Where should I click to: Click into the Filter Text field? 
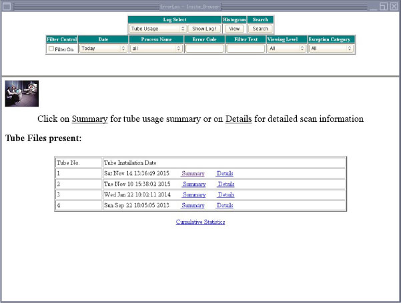[x=246, y=49]
